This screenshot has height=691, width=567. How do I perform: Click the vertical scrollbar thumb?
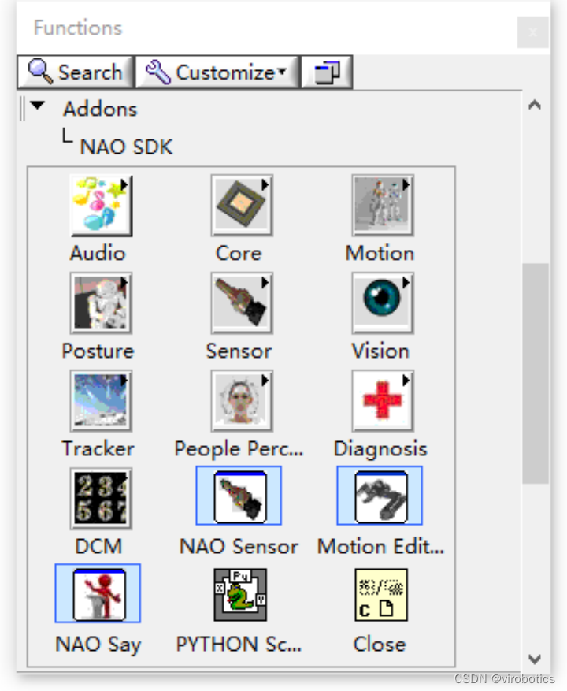(535, 373)
